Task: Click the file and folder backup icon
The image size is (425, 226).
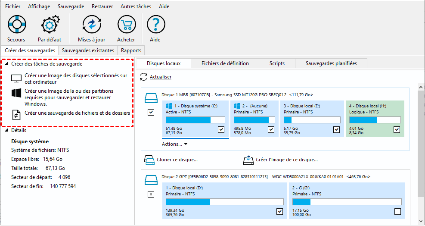Action: point(16,114)
